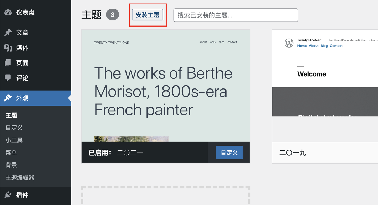Click the media icon beside 媒体
The width and height of the screenshot is (378, 205).
tap(8, 48)
